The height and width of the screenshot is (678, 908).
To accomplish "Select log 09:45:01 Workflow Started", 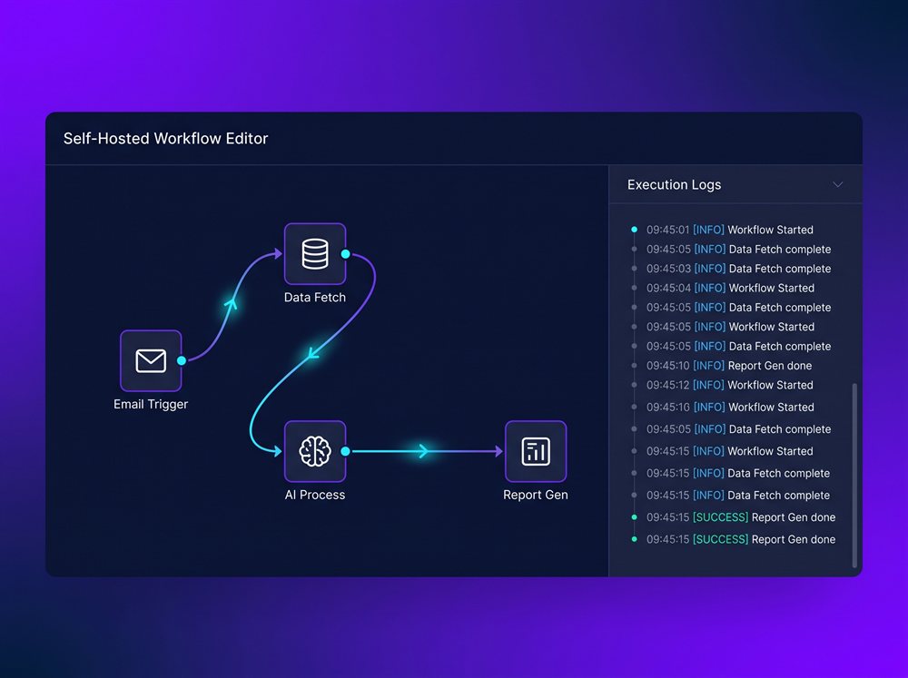I will point(730,230).
